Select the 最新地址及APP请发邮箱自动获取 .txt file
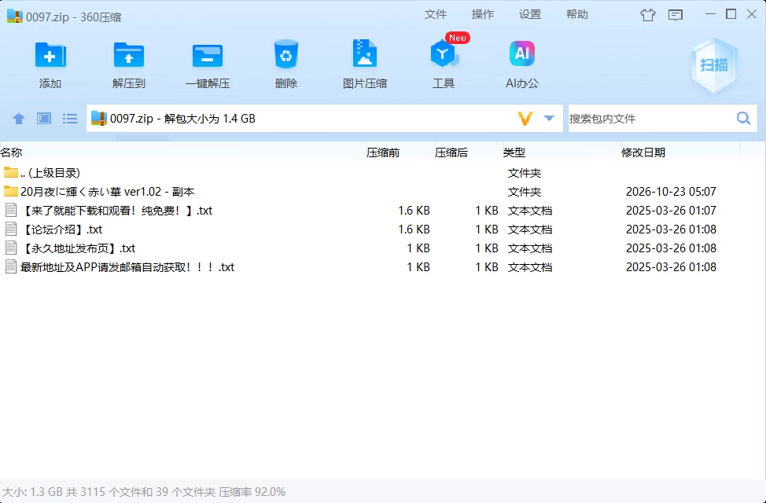 pos(383,267)
